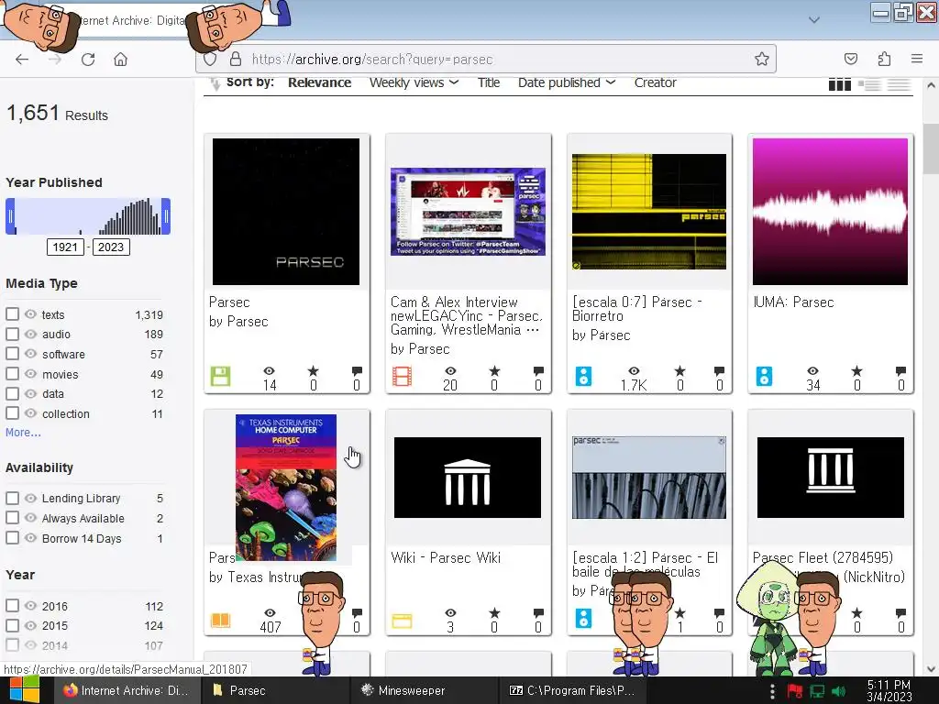Click the software floppy icon on Parsec card
The width and height of the screenshot is (939, 704).
[220, 376]
